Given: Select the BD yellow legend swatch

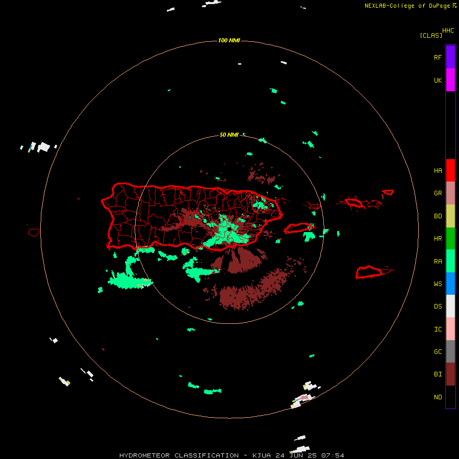Looking at the screenshot, I should tap(450, 216).
